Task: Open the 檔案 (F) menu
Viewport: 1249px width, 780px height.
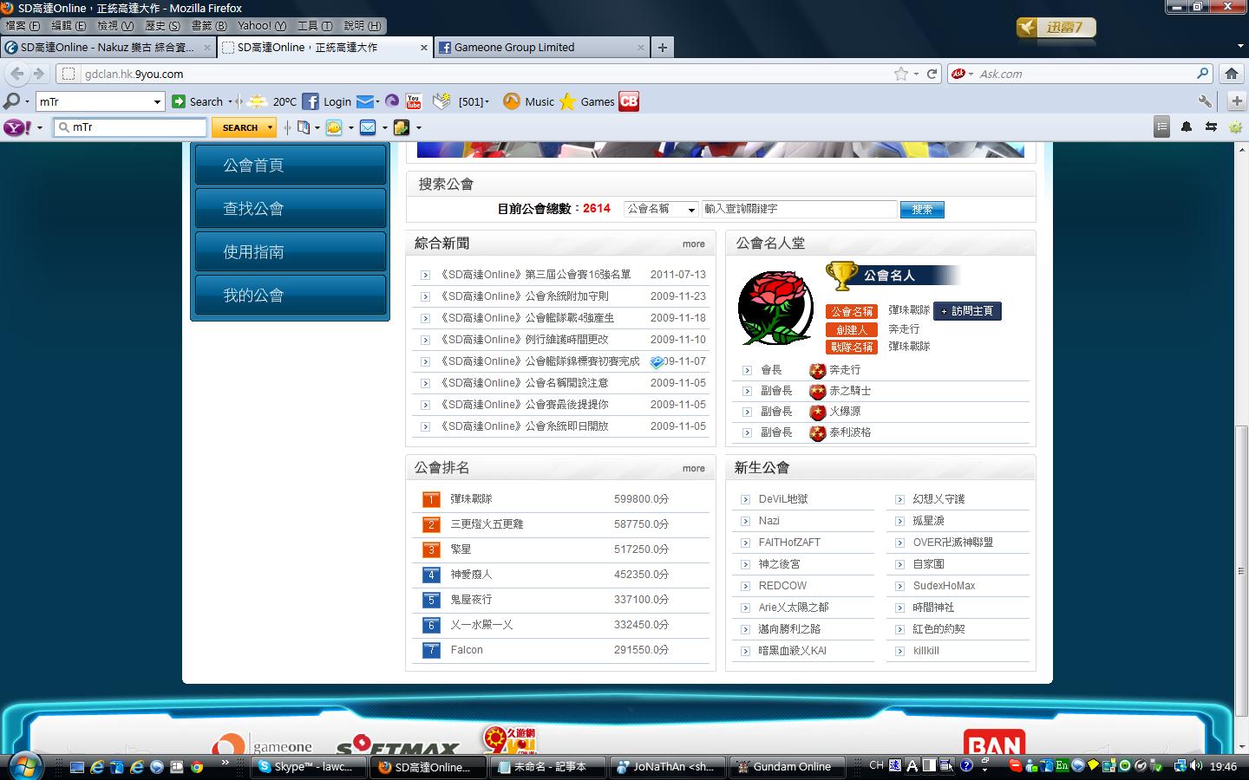Action: click(x=23, y=26)
